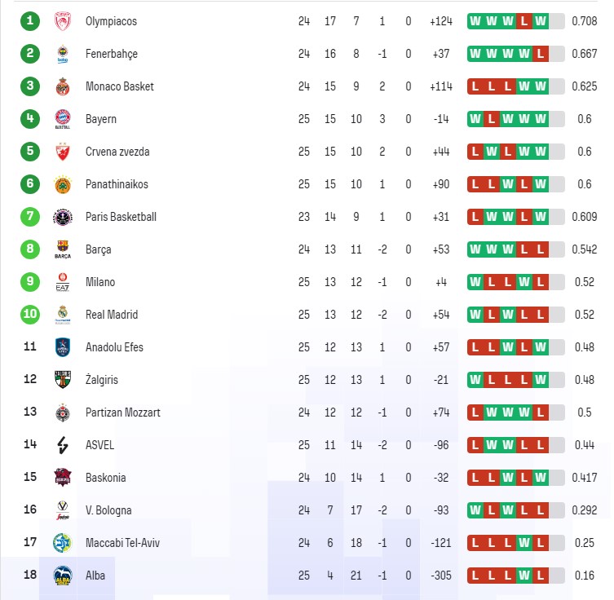Image resolution: width=614 pixels, height=600 pixels.
Task: Click the Real Madrid logo
Action: pos(63,315)
